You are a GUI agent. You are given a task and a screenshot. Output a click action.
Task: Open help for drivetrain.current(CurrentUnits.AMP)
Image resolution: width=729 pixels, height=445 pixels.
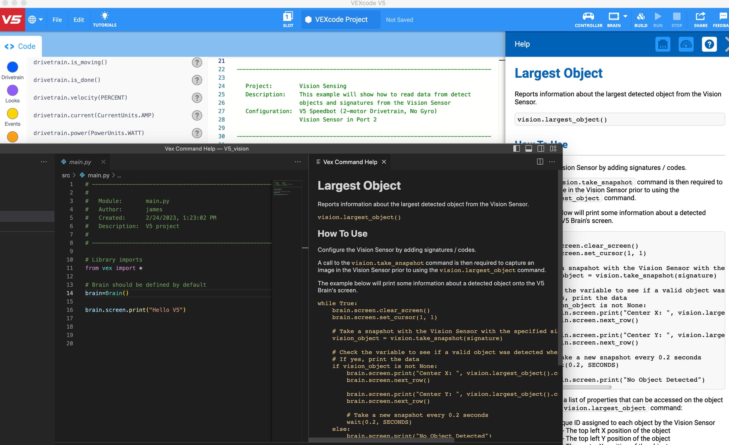tap(197, 115)
